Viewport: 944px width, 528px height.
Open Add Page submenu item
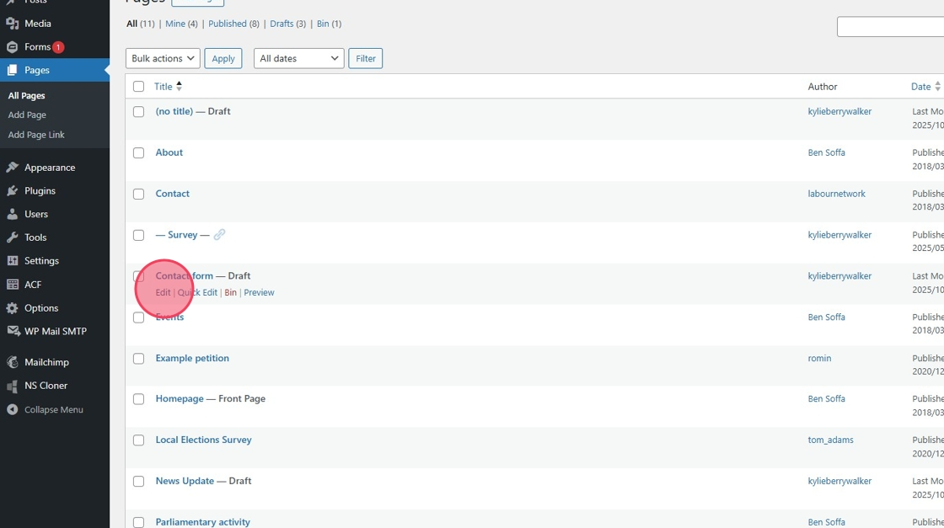coord(27,115)
